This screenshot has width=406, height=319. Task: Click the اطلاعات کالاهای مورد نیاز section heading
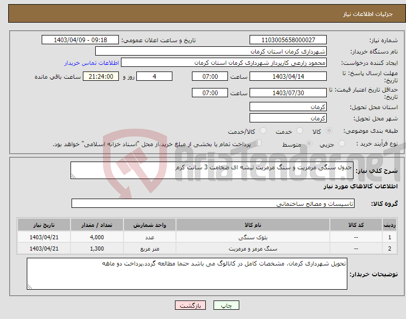[360, 186]
